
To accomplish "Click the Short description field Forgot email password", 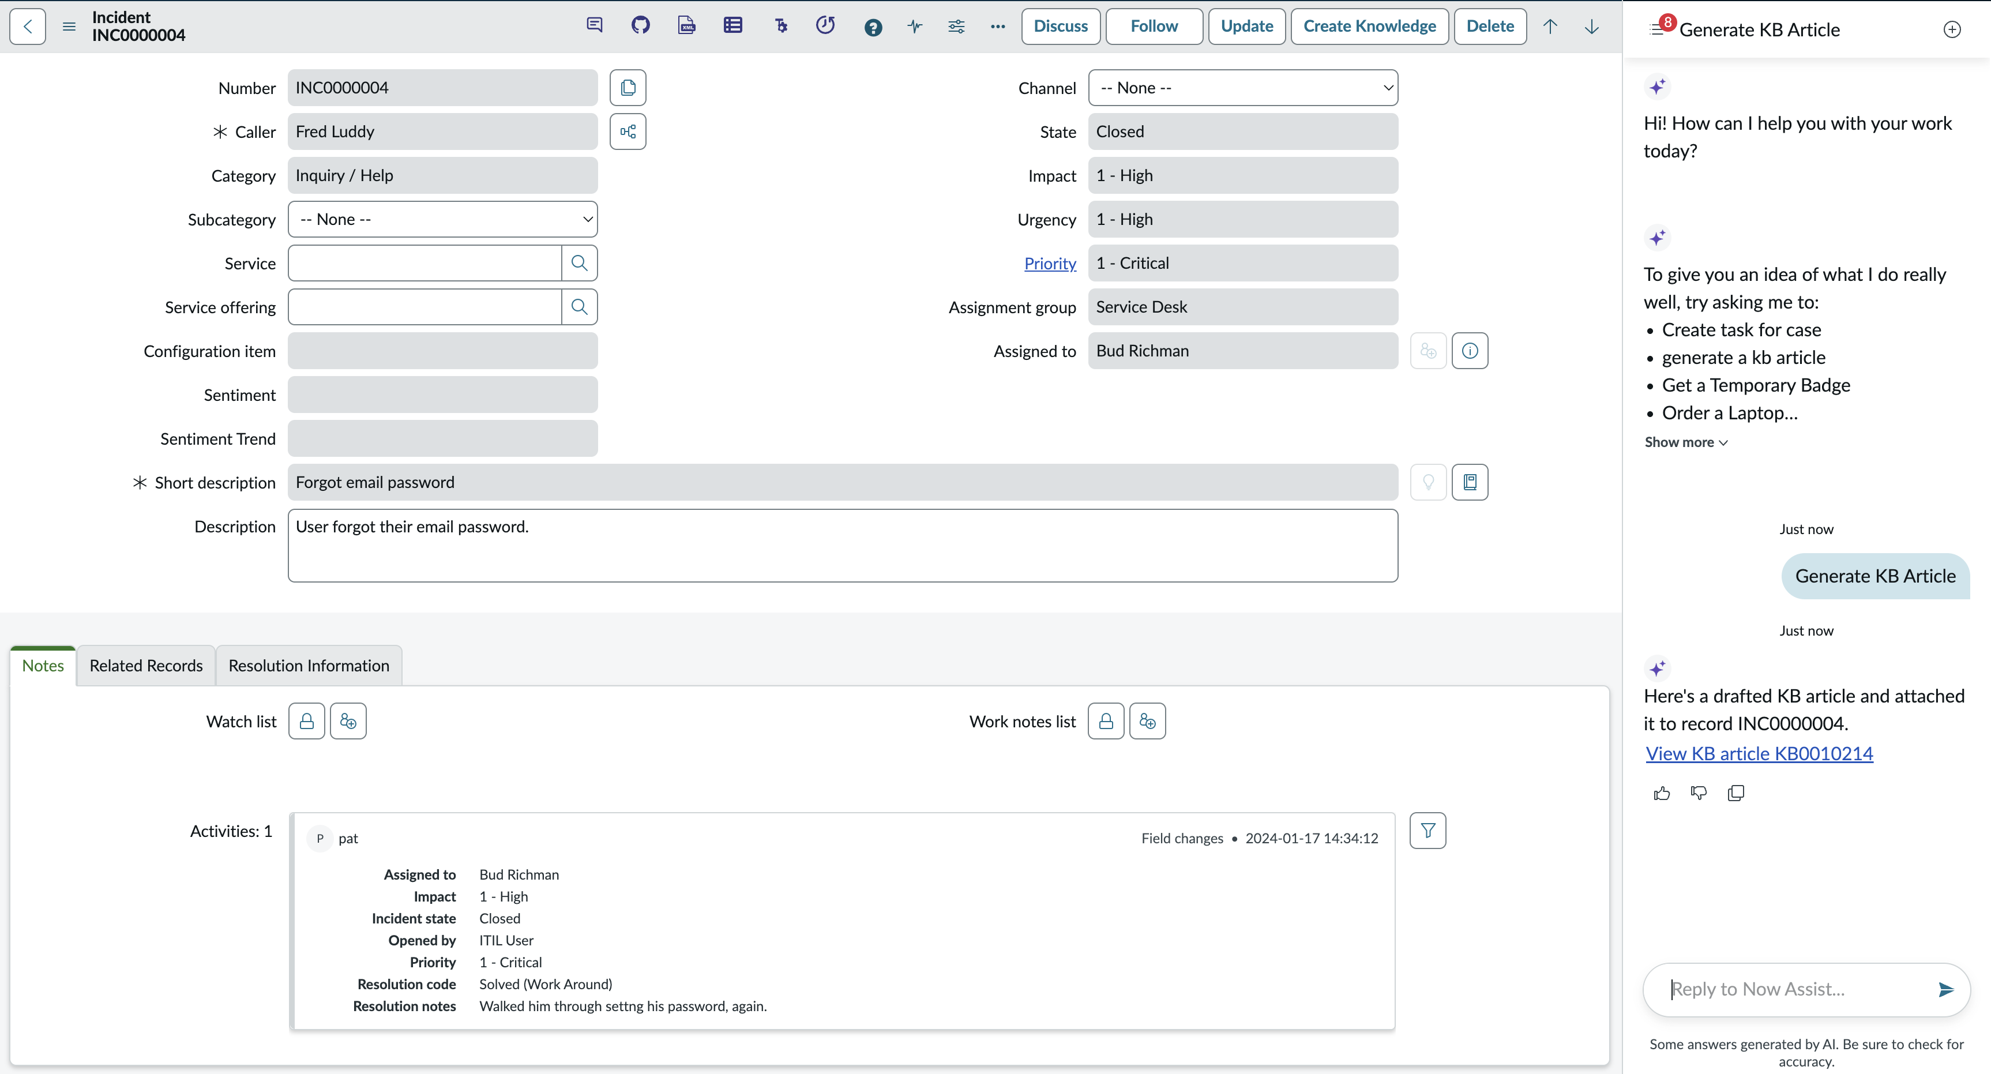I will coord(843,482).
